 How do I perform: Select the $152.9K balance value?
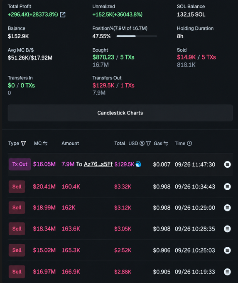tap(18, 36)
